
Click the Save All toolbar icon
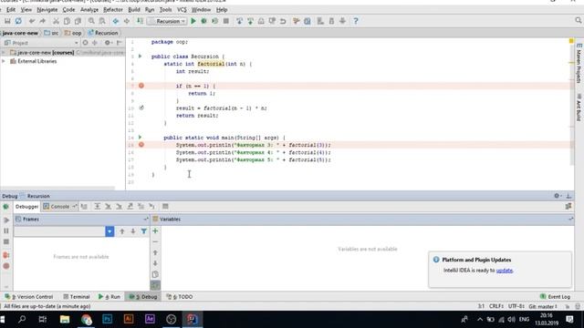[7, 21]
